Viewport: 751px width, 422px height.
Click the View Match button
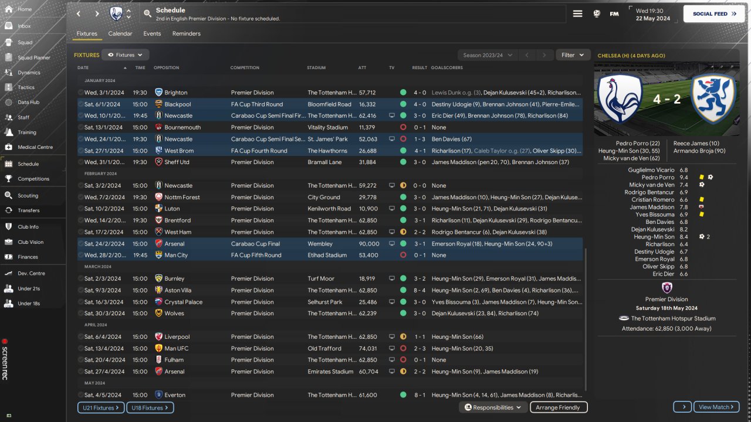click(716, 407)
